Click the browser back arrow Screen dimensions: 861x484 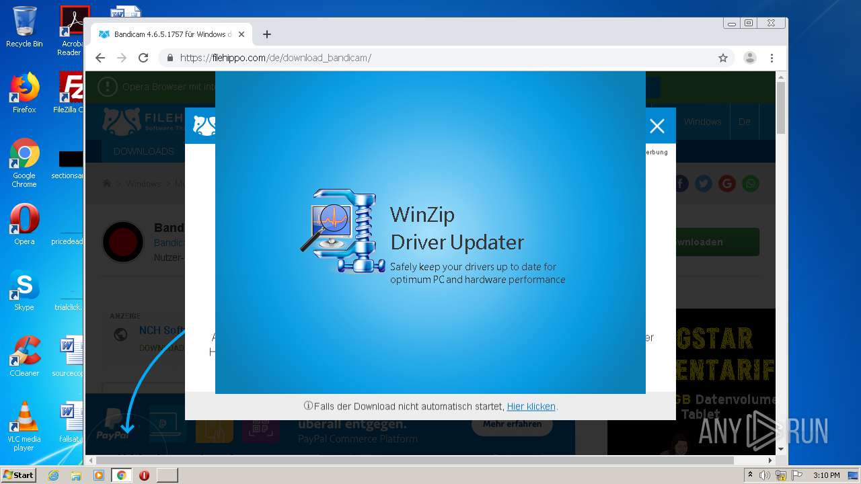tap(100, 58)
